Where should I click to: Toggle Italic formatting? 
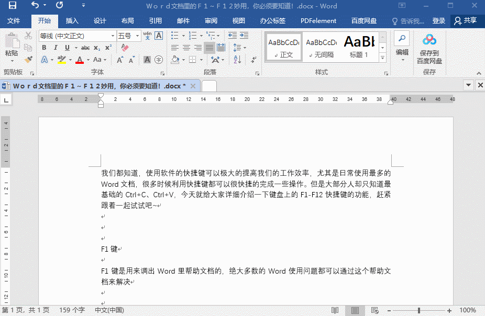pos(56,48)
